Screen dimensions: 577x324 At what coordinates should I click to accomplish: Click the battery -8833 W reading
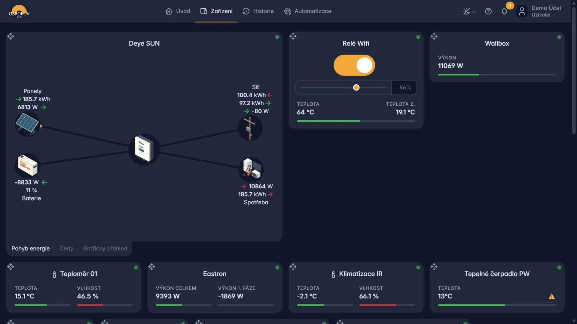[27, 182]
